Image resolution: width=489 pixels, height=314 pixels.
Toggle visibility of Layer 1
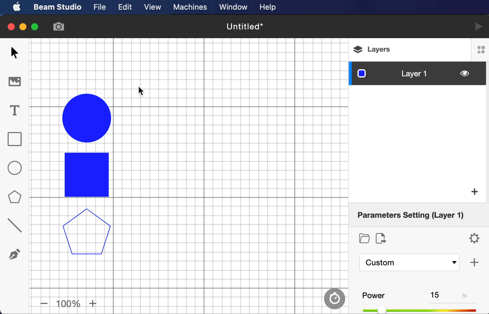pyautogui.click(x=464, y=73)
